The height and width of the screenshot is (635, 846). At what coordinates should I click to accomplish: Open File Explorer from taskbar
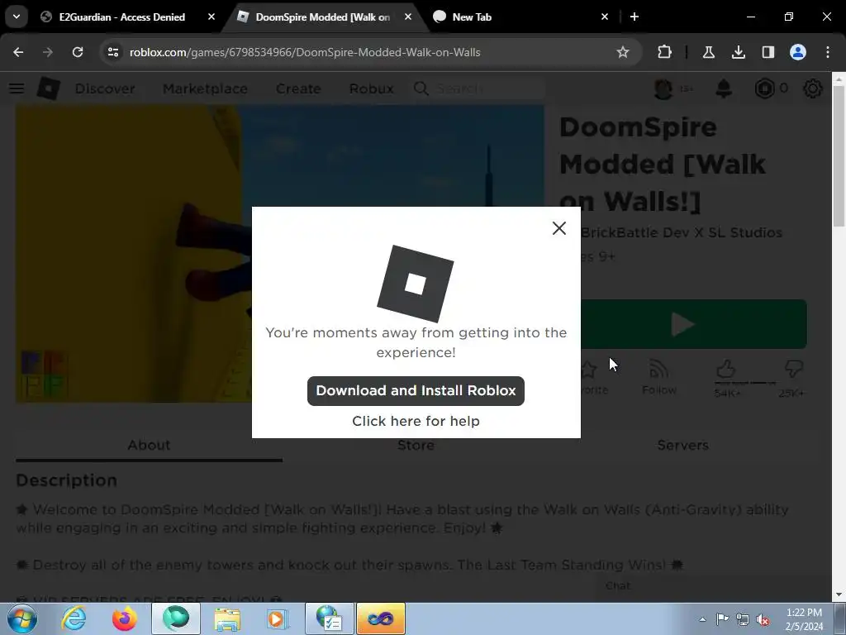(227, 618)
